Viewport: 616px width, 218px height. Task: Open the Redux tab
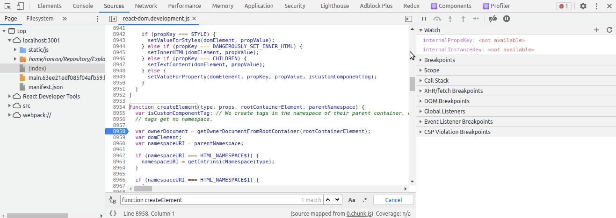click(412, 6)
